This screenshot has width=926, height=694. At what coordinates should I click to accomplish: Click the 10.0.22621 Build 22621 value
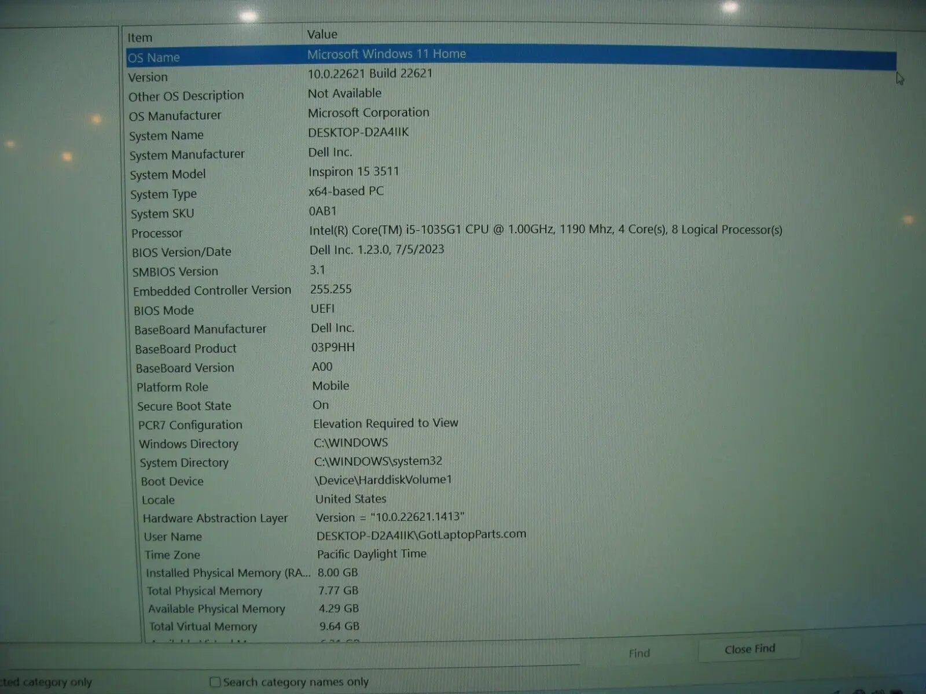coord(370,73)
